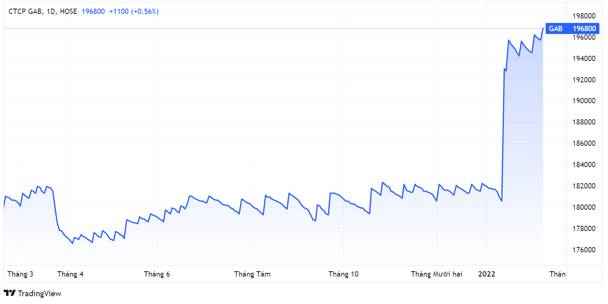
Task: Click the 184000 price axis label
Action: point(584,165)
